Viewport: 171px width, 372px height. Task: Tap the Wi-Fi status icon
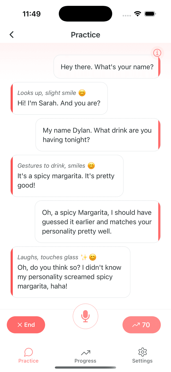coord(138,14)
